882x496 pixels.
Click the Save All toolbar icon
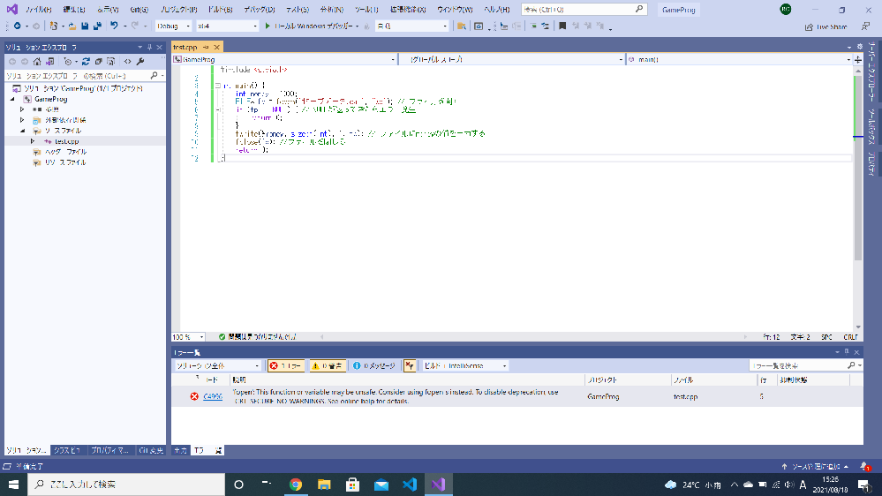point(95,26)
